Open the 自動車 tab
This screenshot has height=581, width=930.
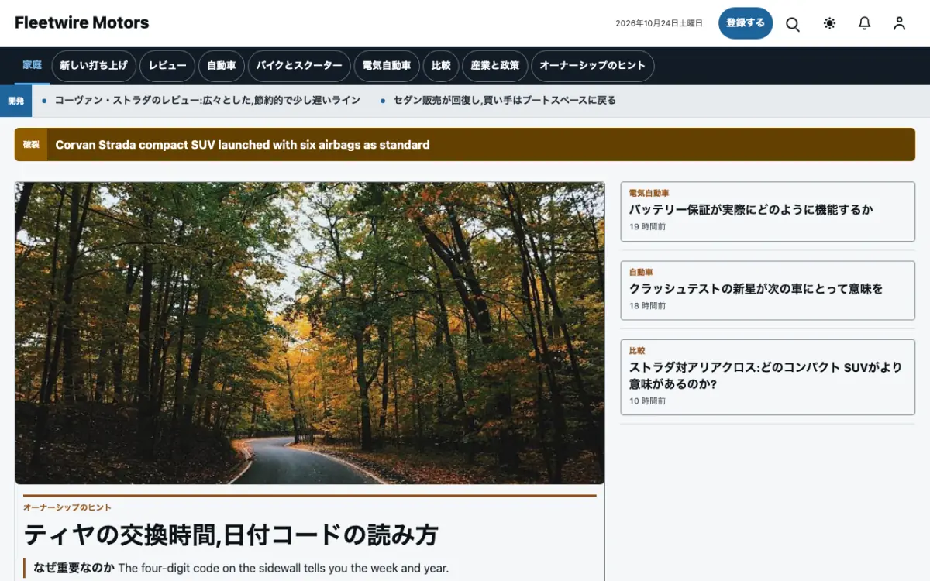tap(222, 66)
